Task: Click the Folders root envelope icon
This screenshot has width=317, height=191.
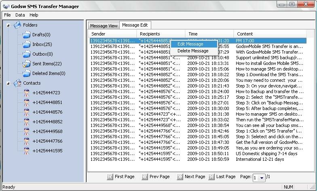Action: [x=17, y=25]
